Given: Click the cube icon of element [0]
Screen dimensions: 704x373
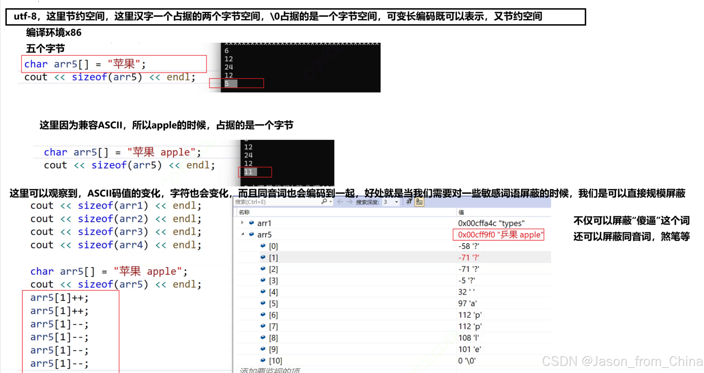Looking at the screenshot, I should (x=263, y=246).
